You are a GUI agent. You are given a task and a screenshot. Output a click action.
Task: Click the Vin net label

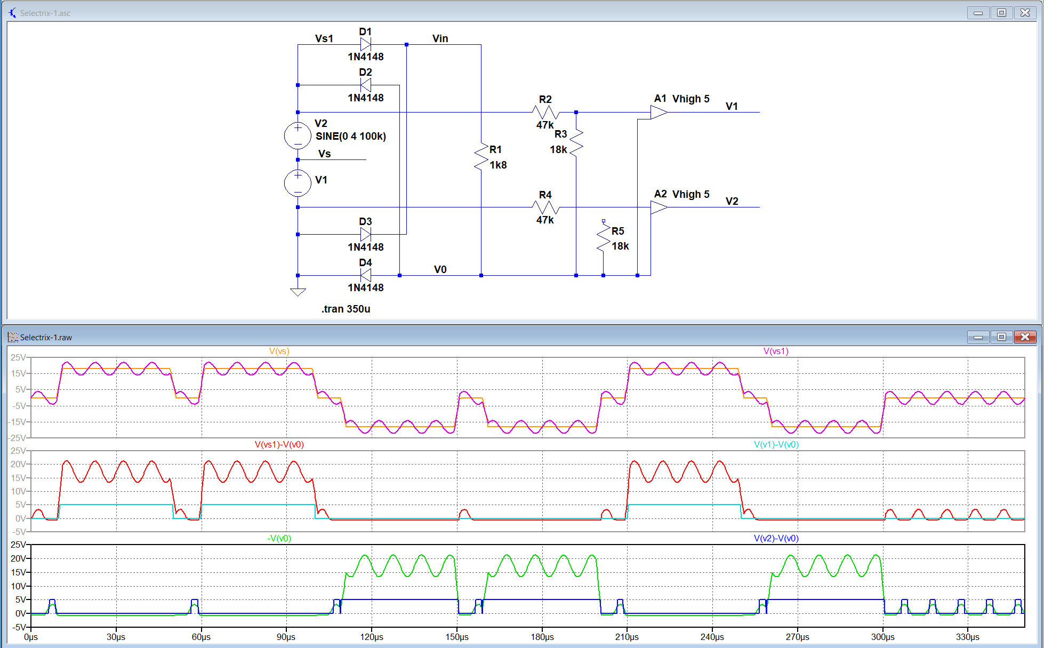[x=440, y=38]
